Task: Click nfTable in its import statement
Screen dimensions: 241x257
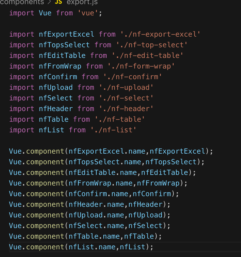Action: pyautogui.click(x=54, y=119)
